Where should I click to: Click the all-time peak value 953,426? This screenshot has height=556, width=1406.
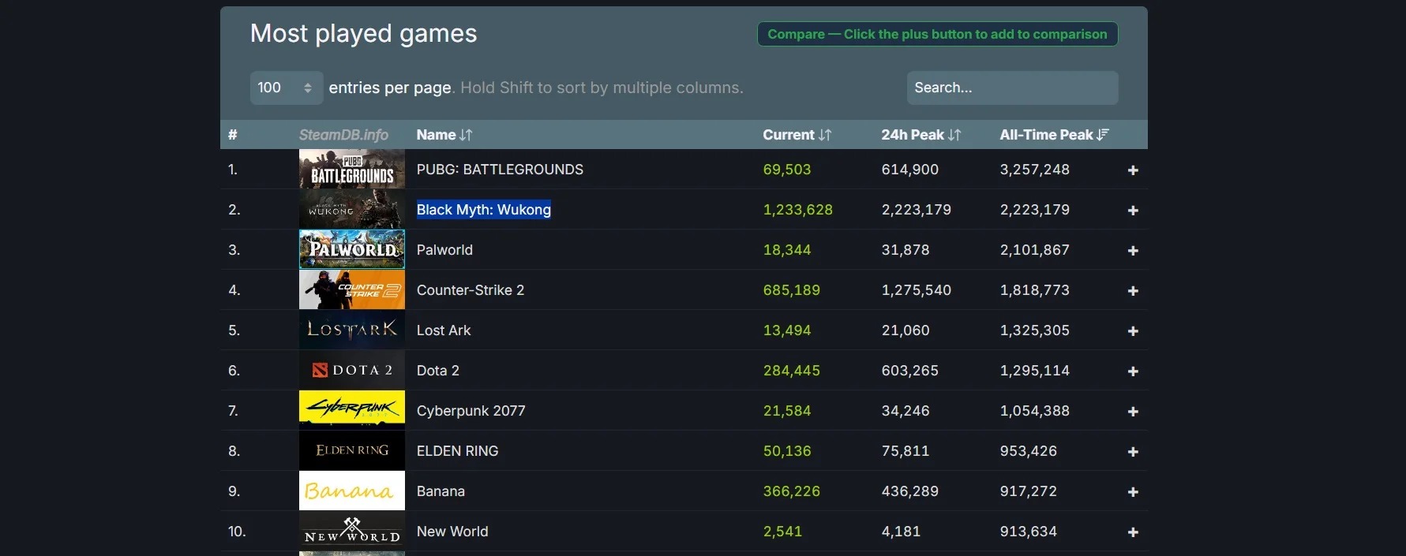click(x=1029, y=451)
